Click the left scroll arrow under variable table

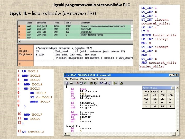[19, 41]
